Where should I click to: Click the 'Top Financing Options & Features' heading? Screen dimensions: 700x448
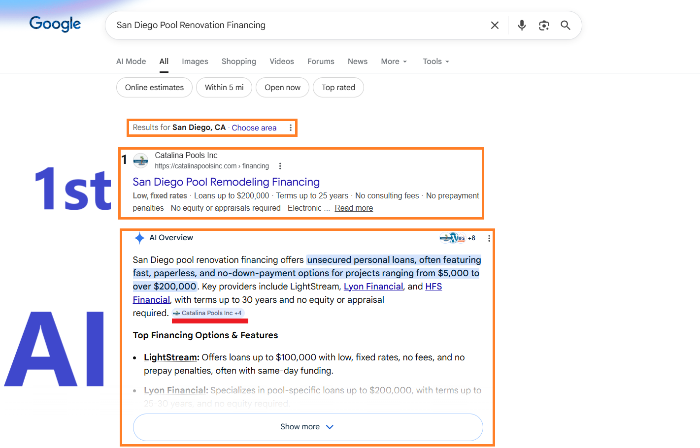[x=205, y=335]
